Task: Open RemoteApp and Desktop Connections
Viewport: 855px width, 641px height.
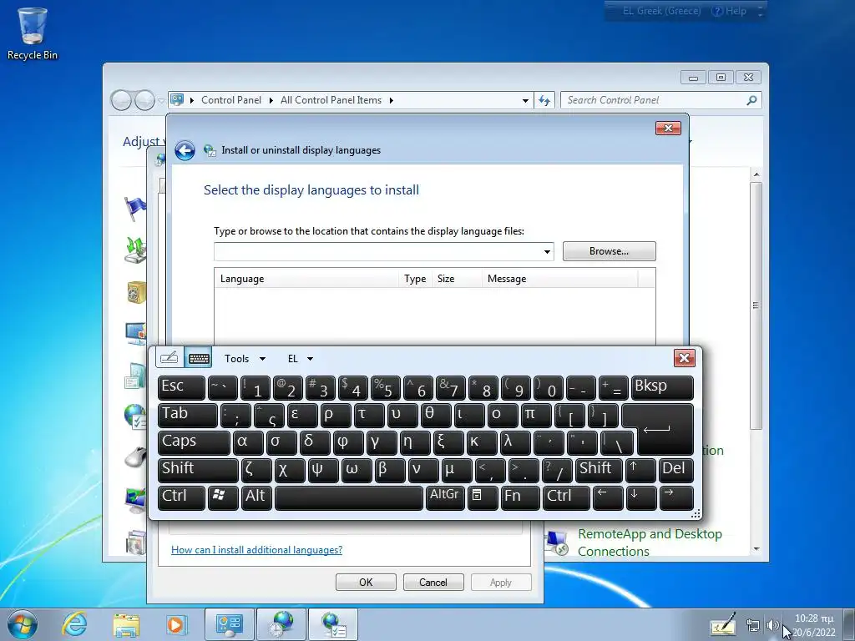Action: pyautogui.click(x=650, y=543)
